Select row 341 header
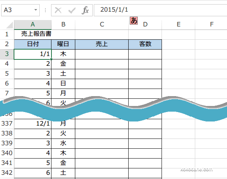The height and width of the screenshot is (179, 227). 7,163
